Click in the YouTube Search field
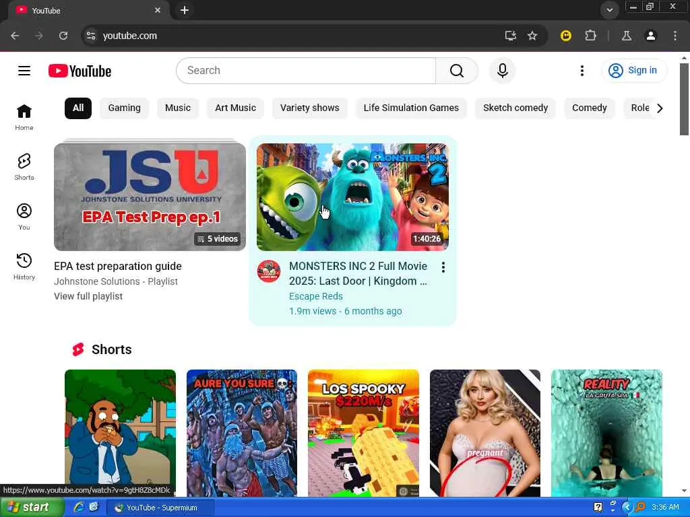The width and height of the screenshot is (690, 517). click(x=307, y=70)
